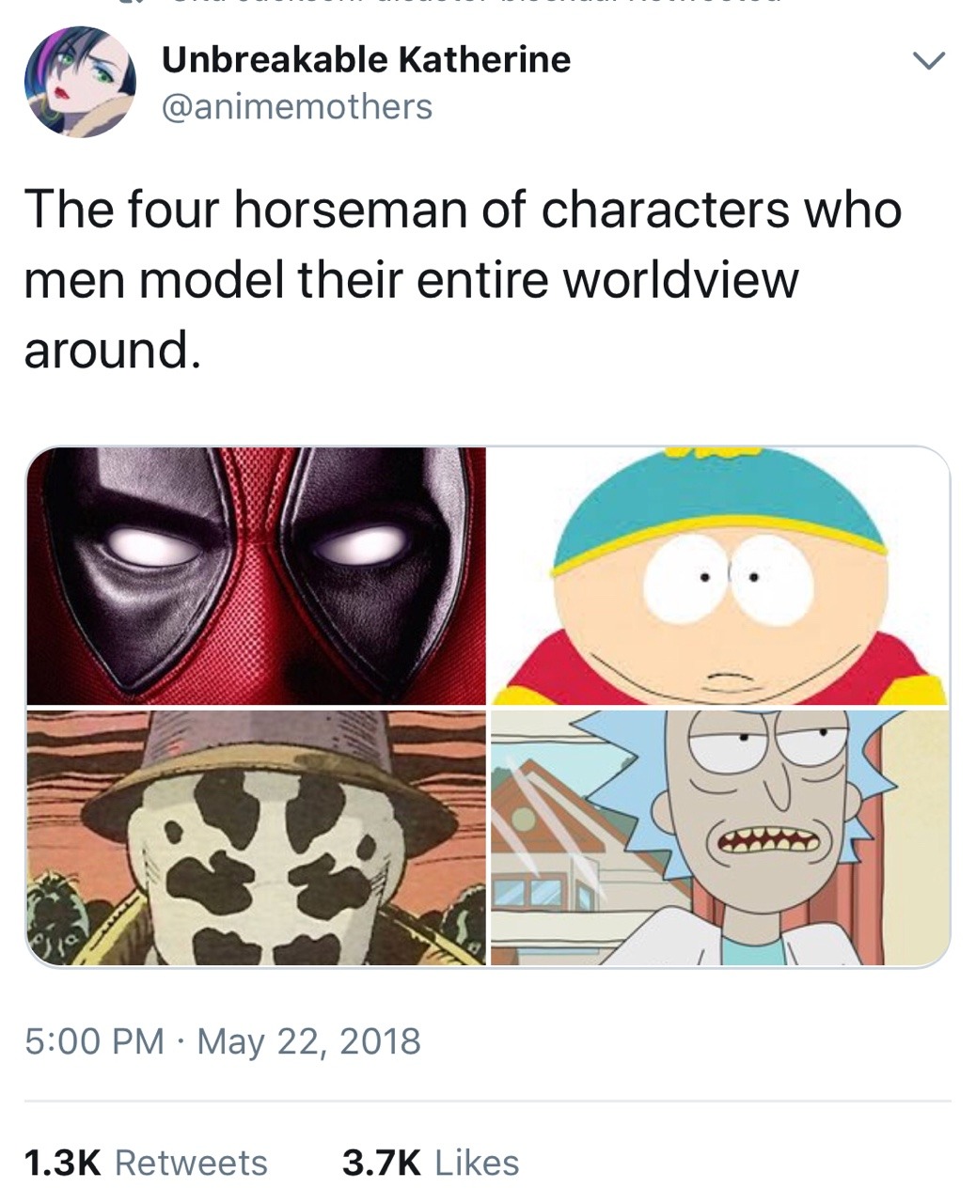Screen dimensions: 976x1203
Task: View the Cartman image
Action: pos(720,575)
